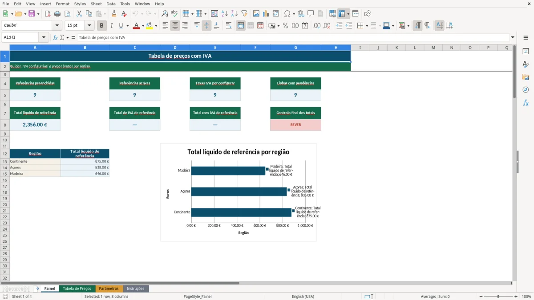Viewport: 534px width, 300px height.
Task: Open the Format menu
Action: pyautogui.click(x=62, y=4)
